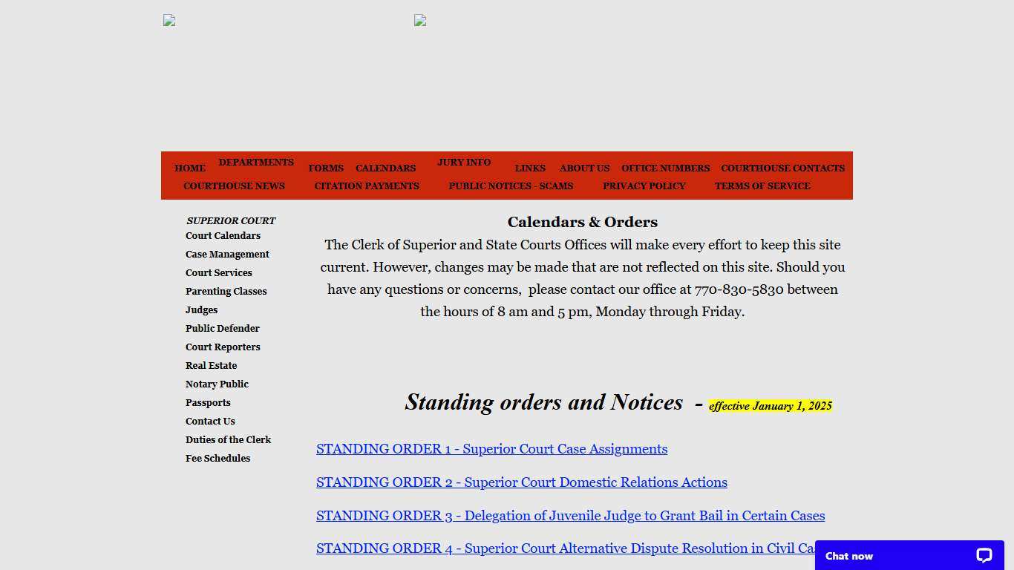This screenshot has height=570, width=1014.
Task: Open STANDING ORDER 2 - Domestic Relations Actions
Action: pos(521,482)
